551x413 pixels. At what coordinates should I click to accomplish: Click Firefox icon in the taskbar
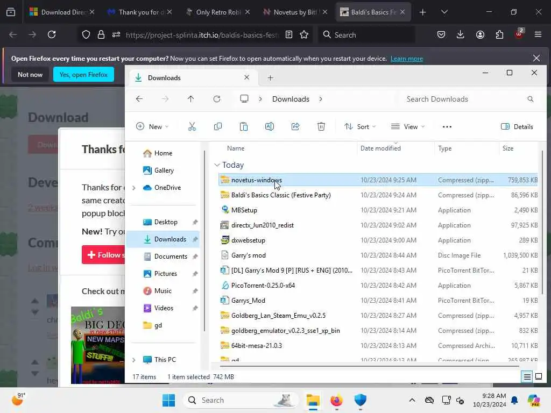(x=336, y=400)
